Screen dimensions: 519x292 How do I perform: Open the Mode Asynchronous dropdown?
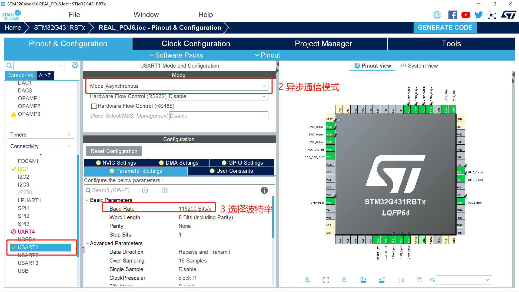(186, 86)
